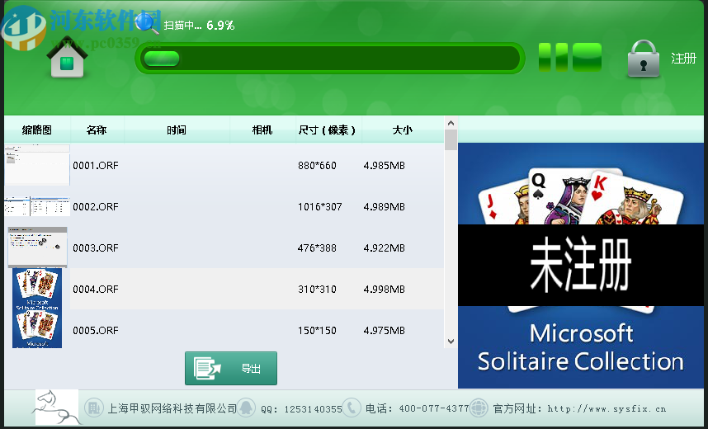Pause scanning with the double-bar button
Screen dimensions: 708x429
(553, 58)
